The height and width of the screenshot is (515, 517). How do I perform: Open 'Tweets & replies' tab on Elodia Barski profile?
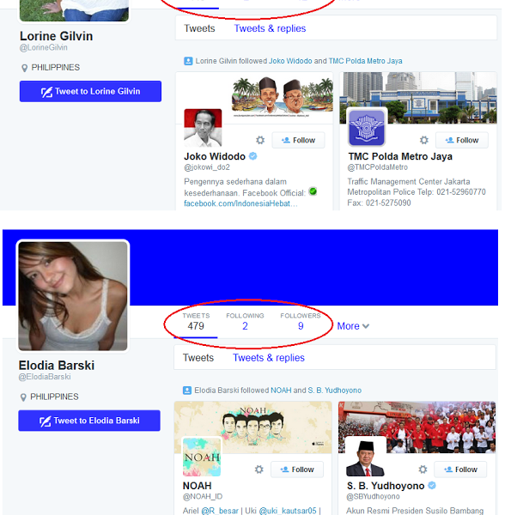click(x=269, y=358)
